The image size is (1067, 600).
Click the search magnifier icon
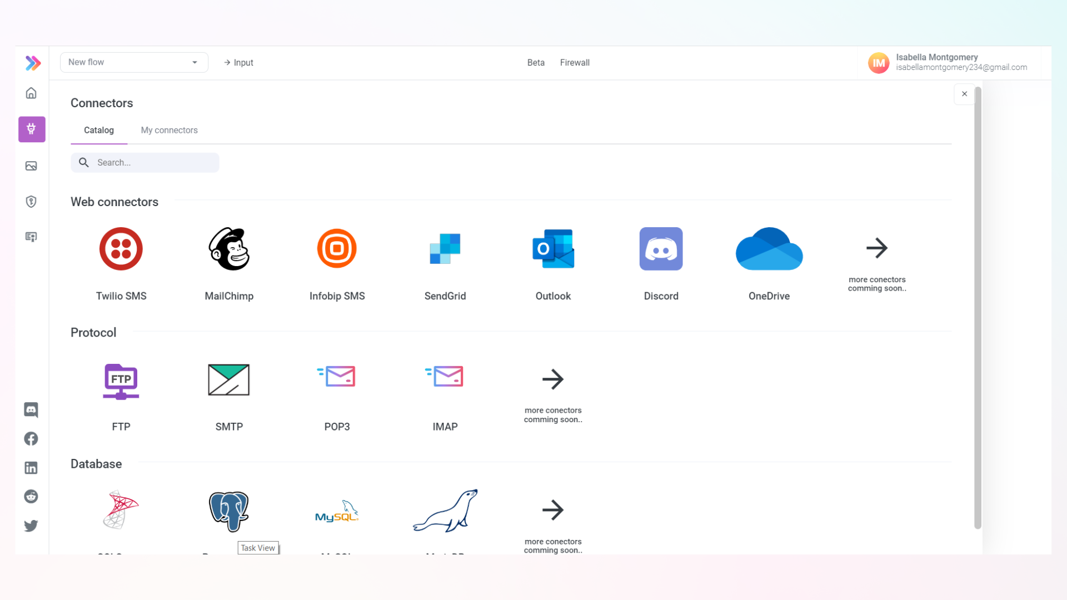[84, 162]
